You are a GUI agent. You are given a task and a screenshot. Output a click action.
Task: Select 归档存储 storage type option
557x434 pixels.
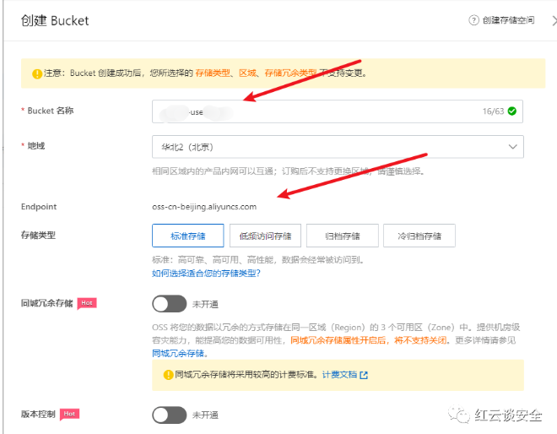point(342,236)
